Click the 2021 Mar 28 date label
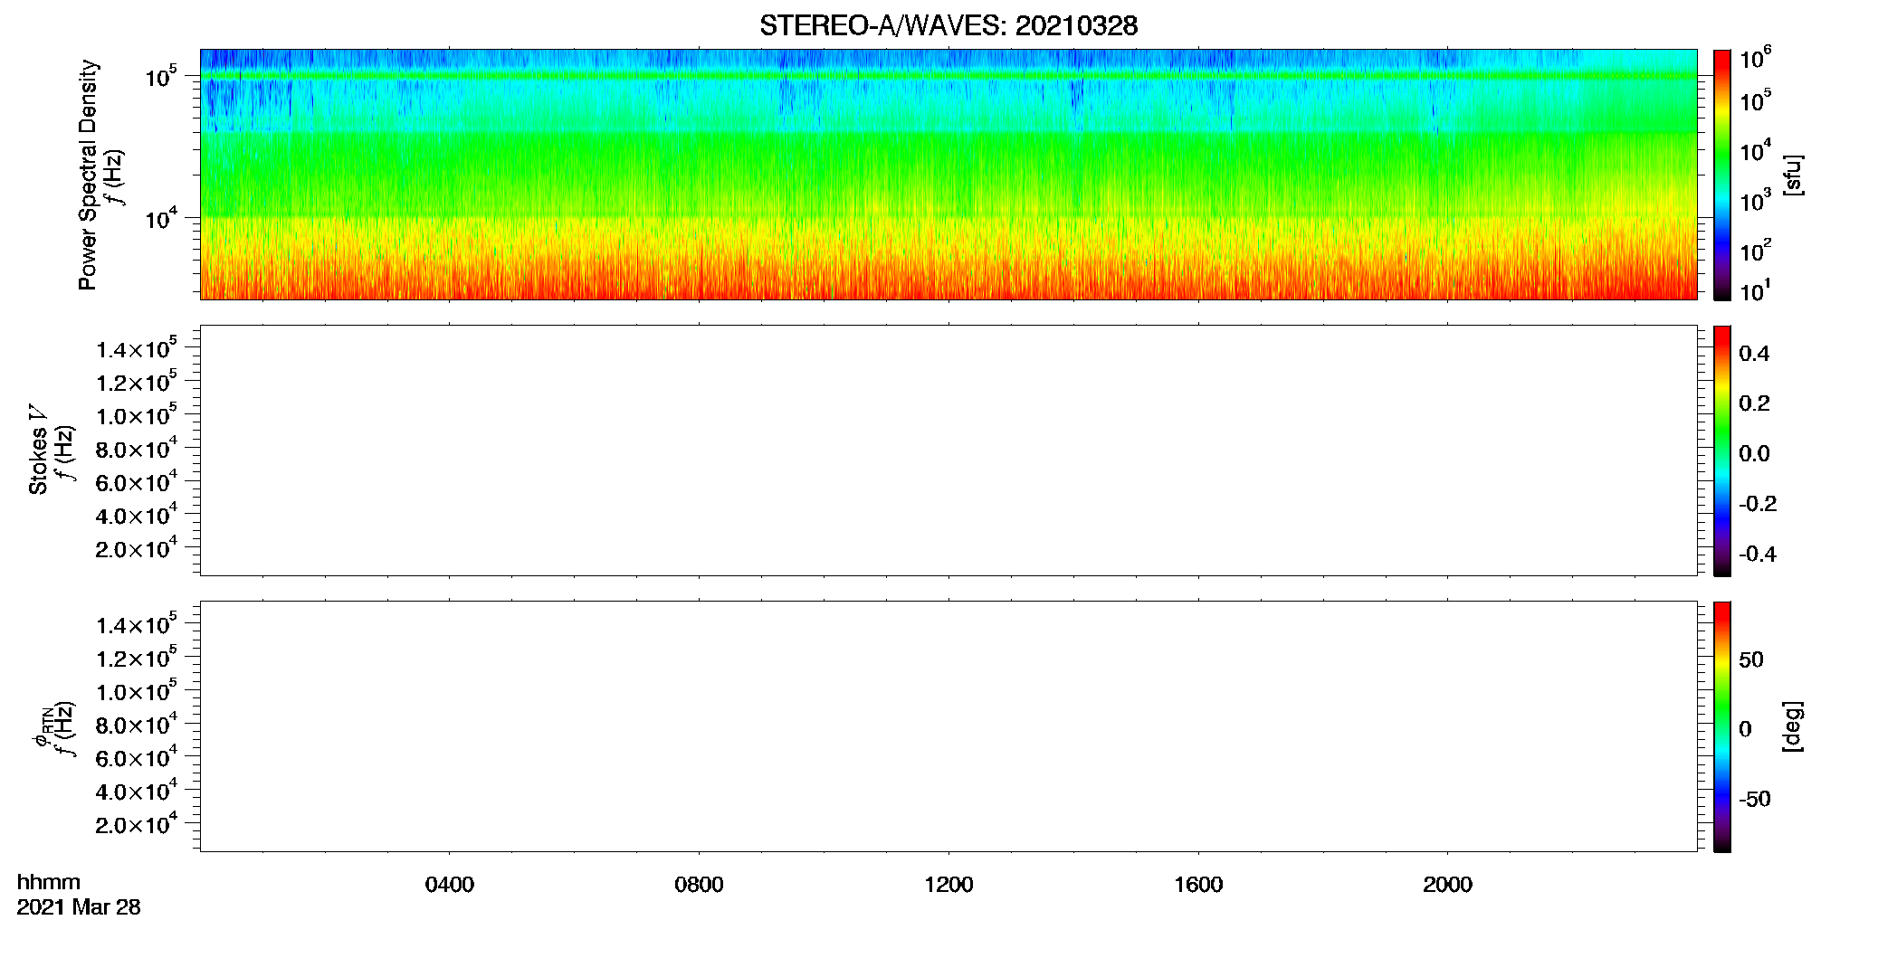The width and height of the screenshot is (1897, 977). 79,907
